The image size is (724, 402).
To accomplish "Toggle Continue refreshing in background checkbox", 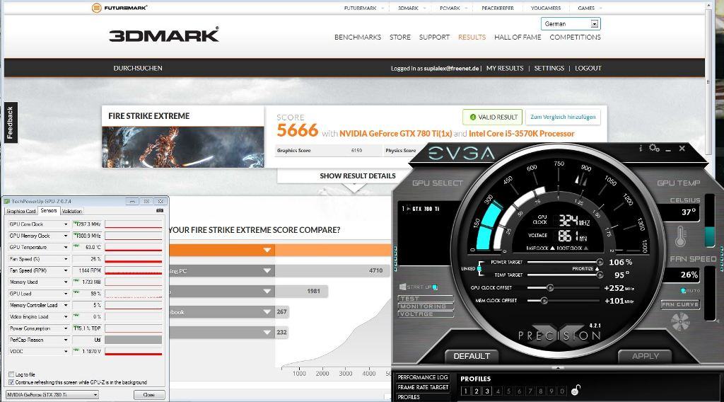I will point(11,382).
